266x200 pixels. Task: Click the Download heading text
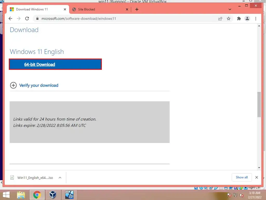(24, 30)
